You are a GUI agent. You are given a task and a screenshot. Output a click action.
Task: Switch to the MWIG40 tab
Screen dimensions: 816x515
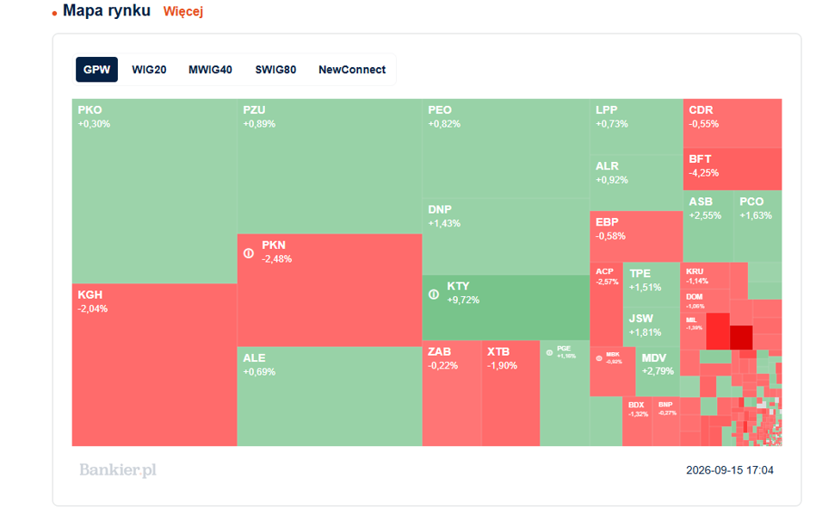(x=210, y=70)
